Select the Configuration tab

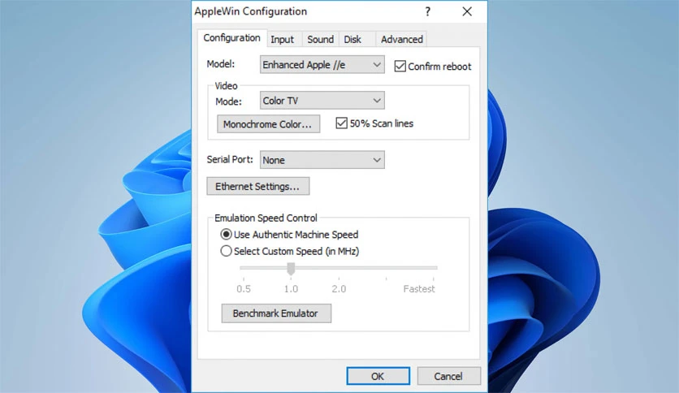pos(231,38)
